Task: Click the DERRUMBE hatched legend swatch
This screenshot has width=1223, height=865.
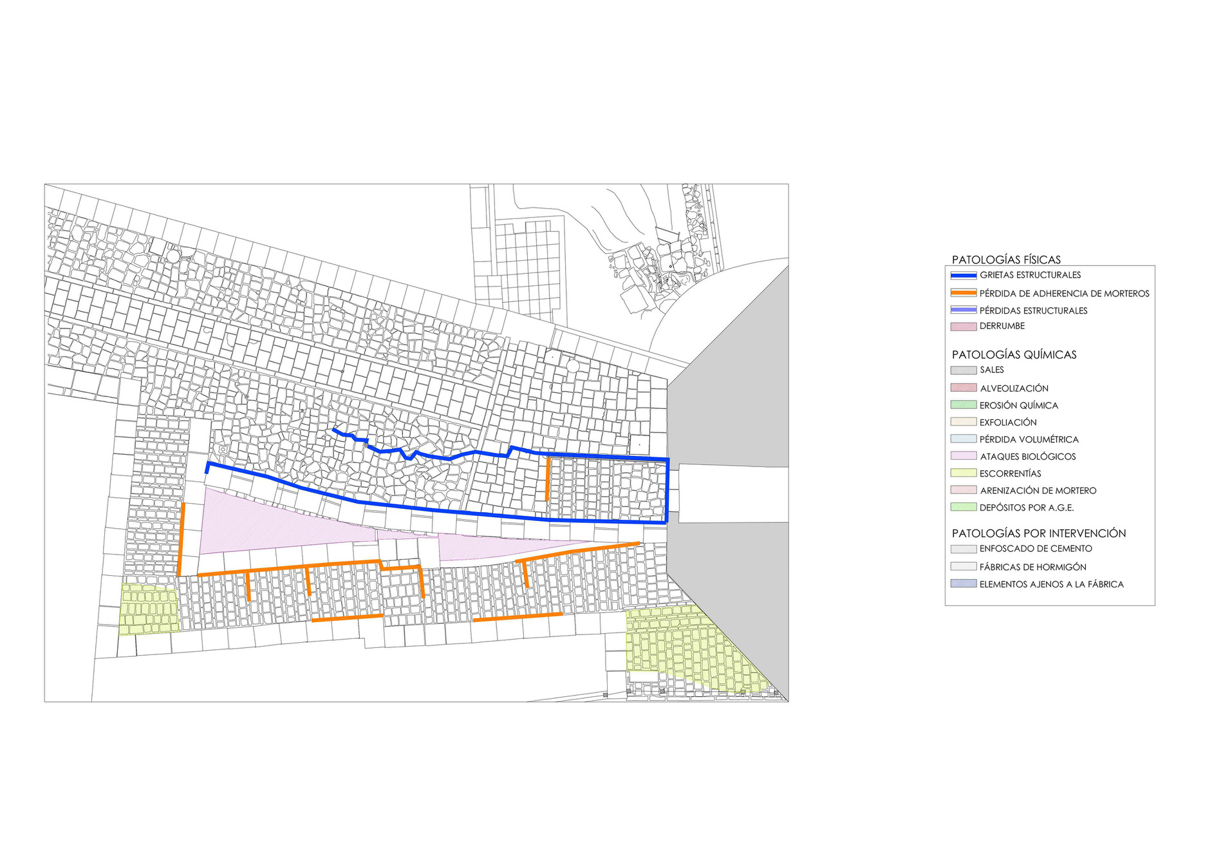Action: (963, 327)
